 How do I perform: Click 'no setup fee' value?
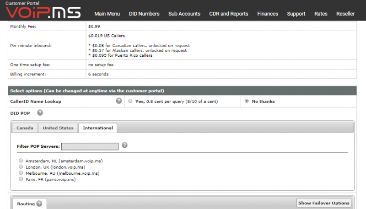101,64
